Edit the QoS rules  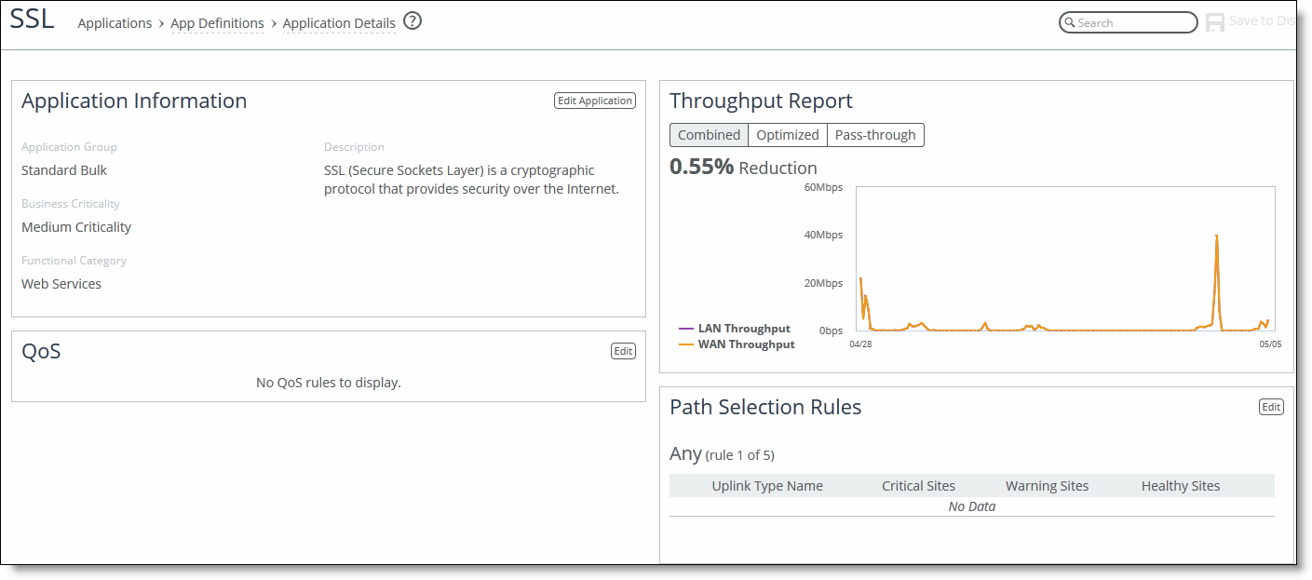(x=623, y=351)
